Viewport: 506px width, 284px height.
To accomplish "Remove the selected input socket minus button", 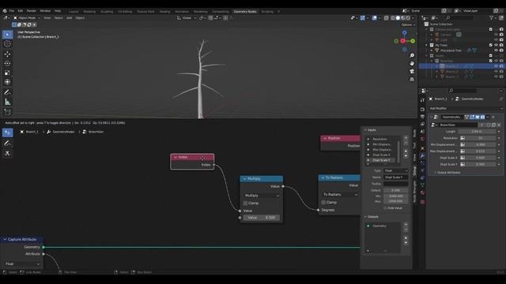I will point(406,144).
